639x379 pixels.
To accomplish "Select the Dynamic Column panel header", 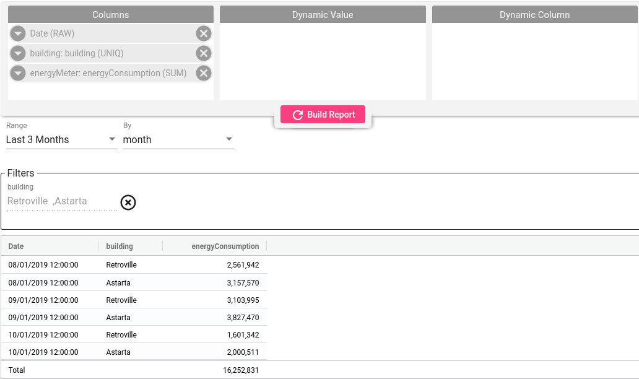I will (x=535, y=15).
